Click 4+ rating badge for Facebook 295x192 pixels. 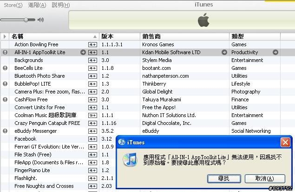pos(93,139)
